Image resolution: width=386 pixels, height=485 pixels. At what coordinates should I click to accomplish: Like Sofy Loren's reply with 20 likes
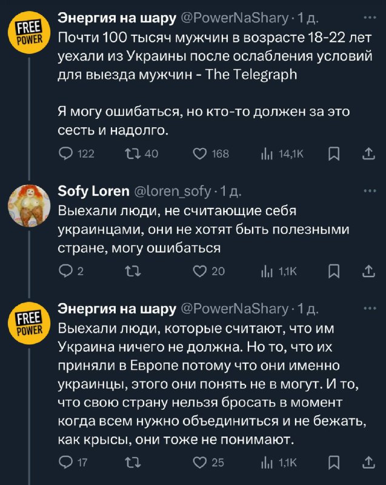199,271
